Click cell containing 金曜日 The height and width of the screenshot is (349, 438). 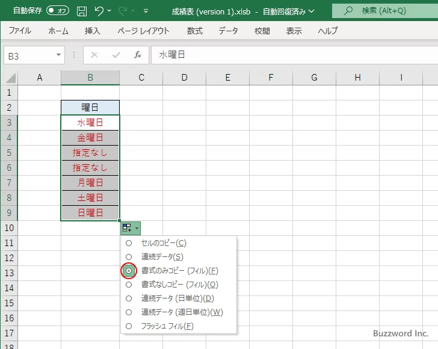90,138
